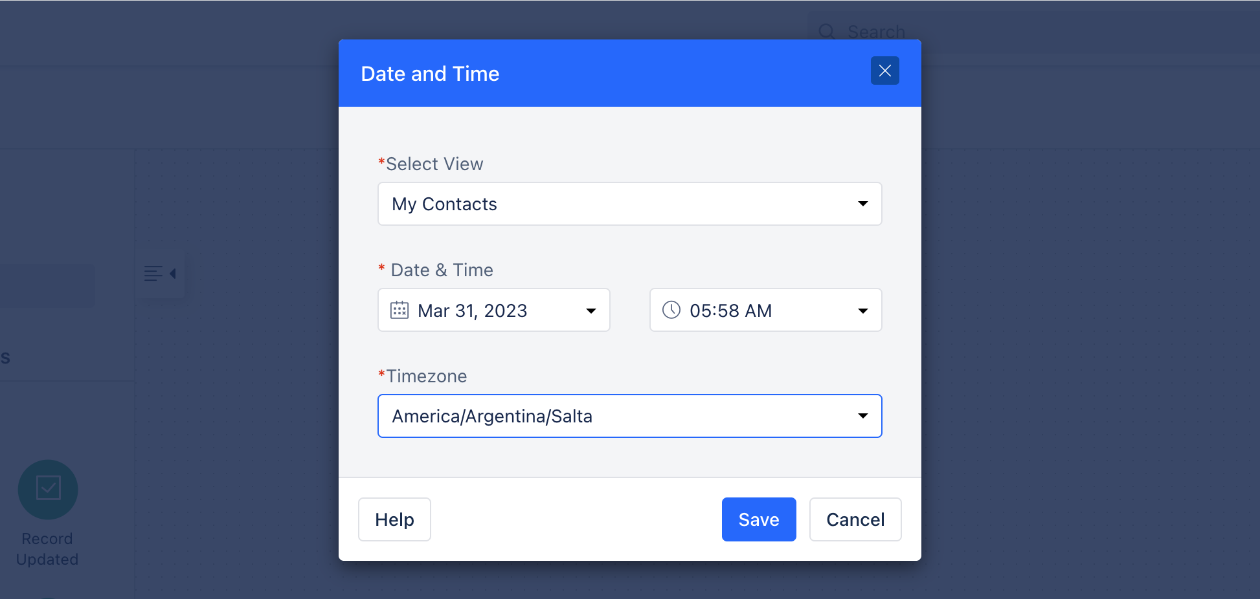Open the Select View dropdown
This screenshot has width=1260, height=599.
[x=629, y=204]
